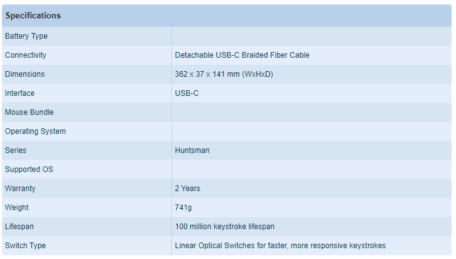Select the Connectivity row label
Screen dimensions: 456x259
pos(25,55)
